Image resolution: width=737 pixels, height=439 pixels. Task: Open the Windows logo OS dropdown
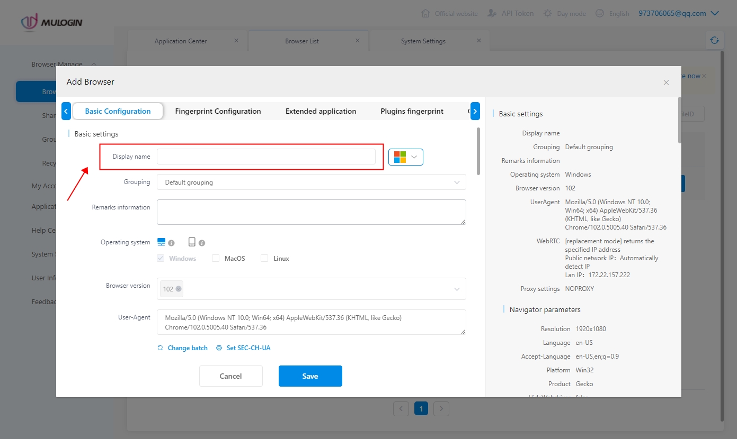click(x=406, y=157)
